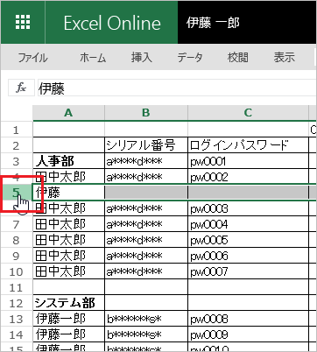Select the 伊藤 cell in row 5

click(68, 193)
